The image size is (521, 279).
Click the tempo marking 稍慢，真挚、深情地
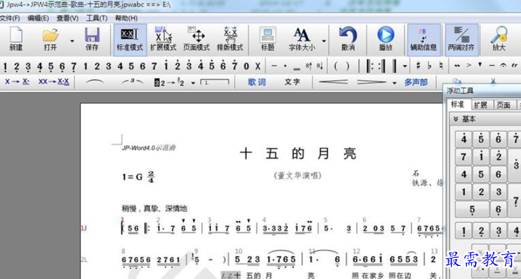point(154,208)
